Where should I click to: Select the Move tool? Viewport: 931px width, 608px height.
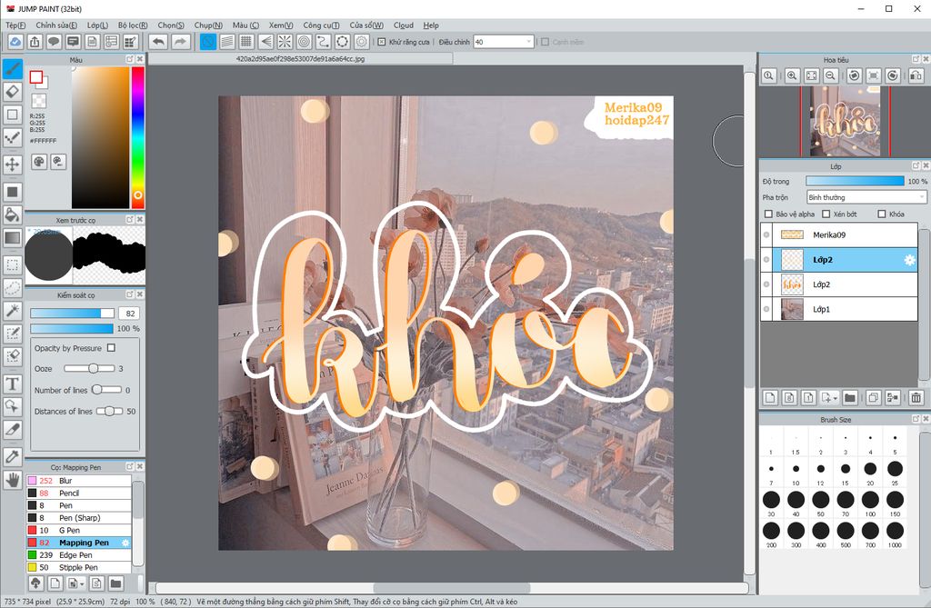coord(13,164)
